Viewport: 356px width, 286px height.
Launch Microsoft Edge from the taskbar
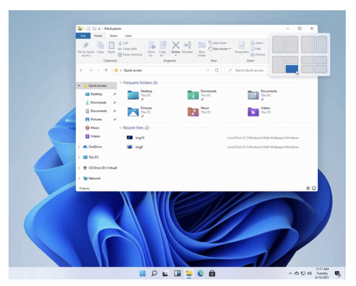[200, 273]
